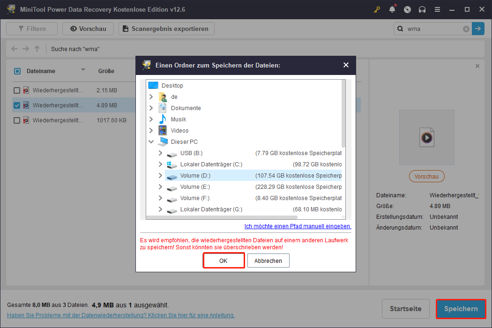Select the Volume (D:) tree row
This screenshot has width=492, height=328.
coord(253,176)
